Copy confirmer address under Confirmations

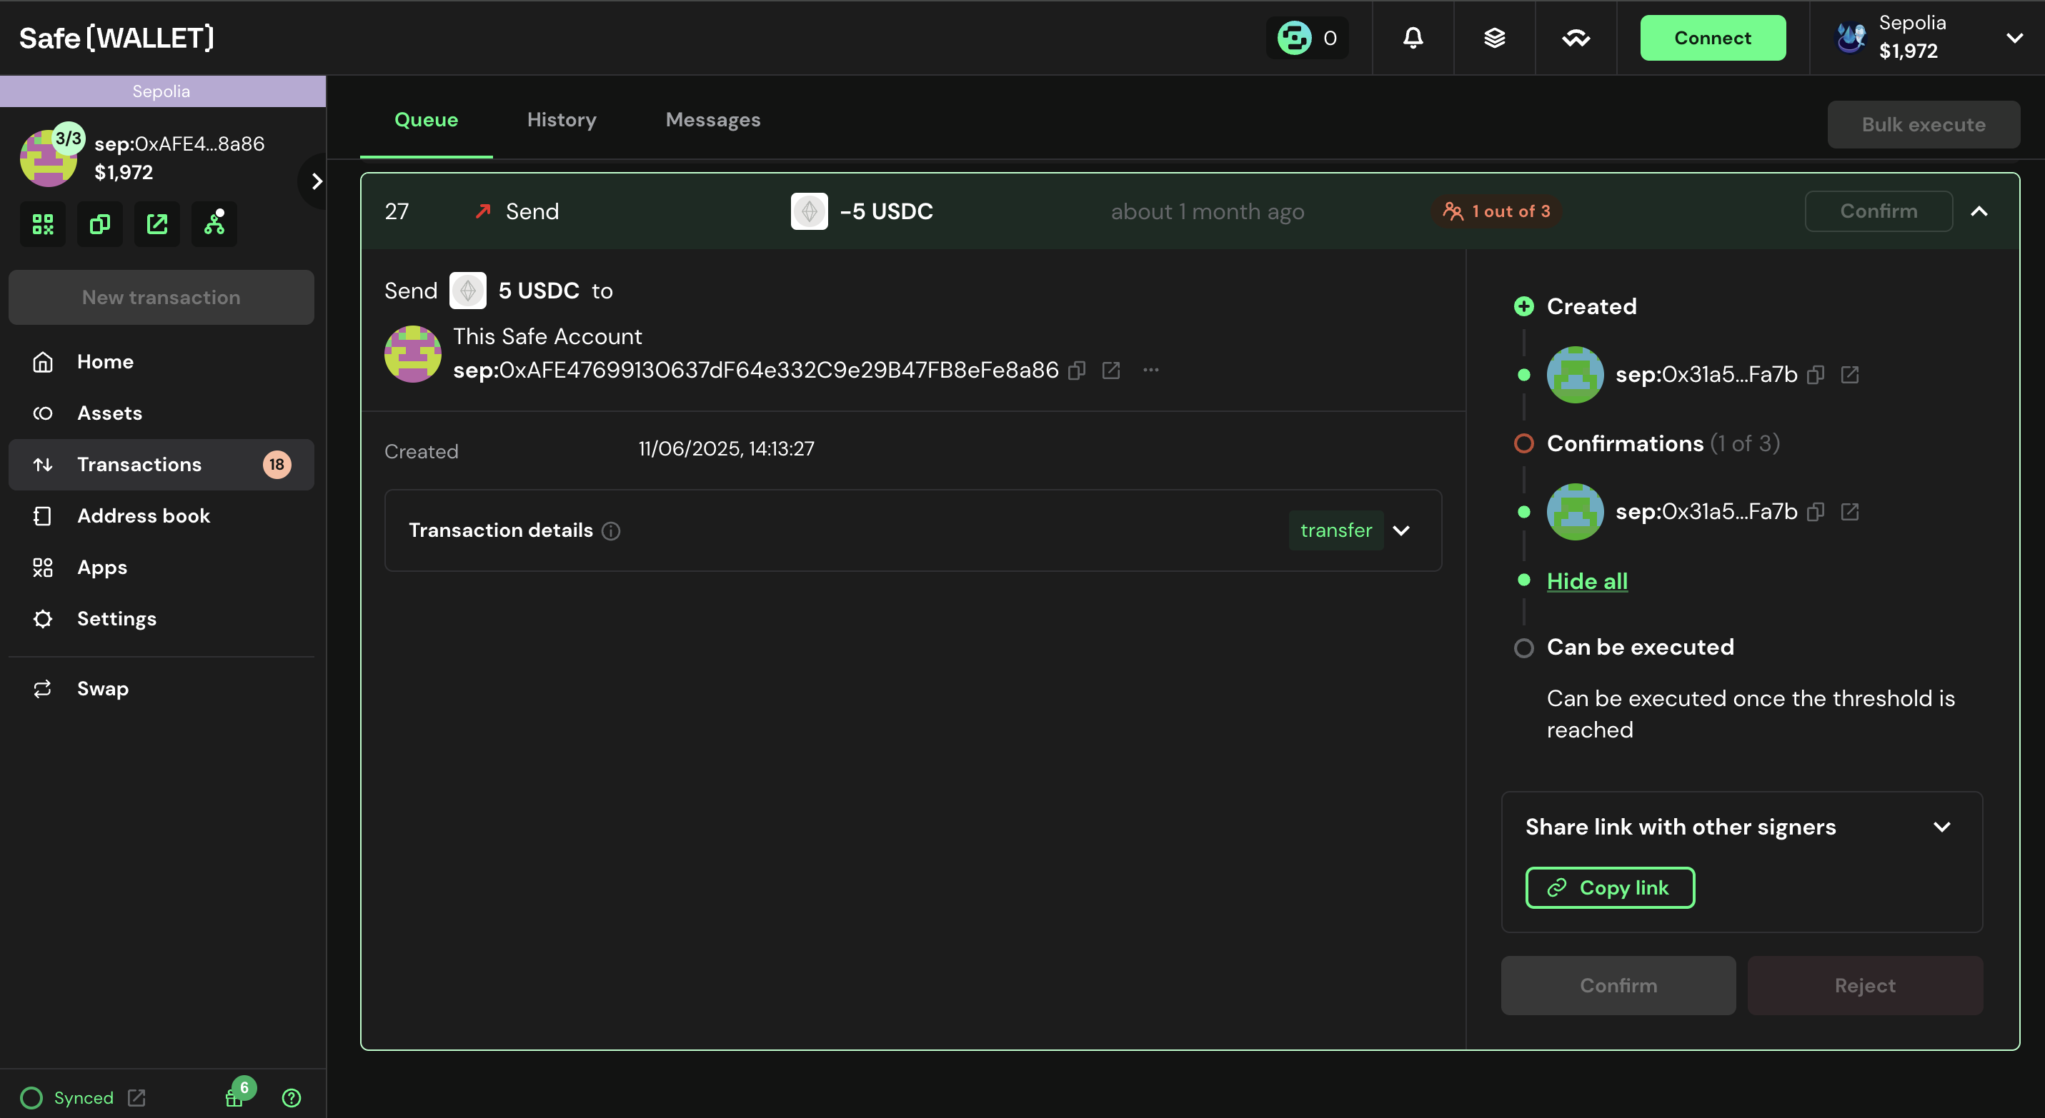tap(1816, 512)
